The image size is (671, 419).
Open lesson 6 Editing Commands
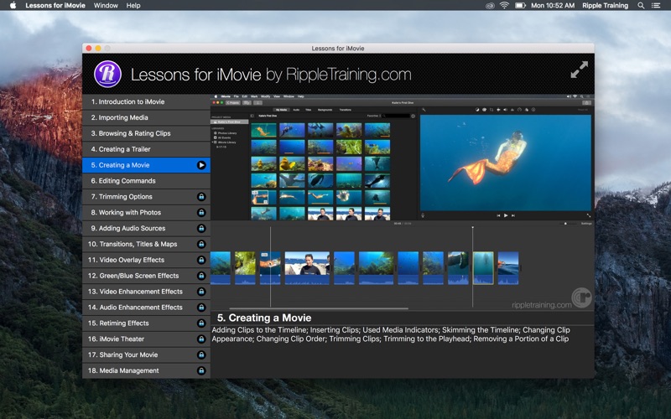tap(146, 181)
